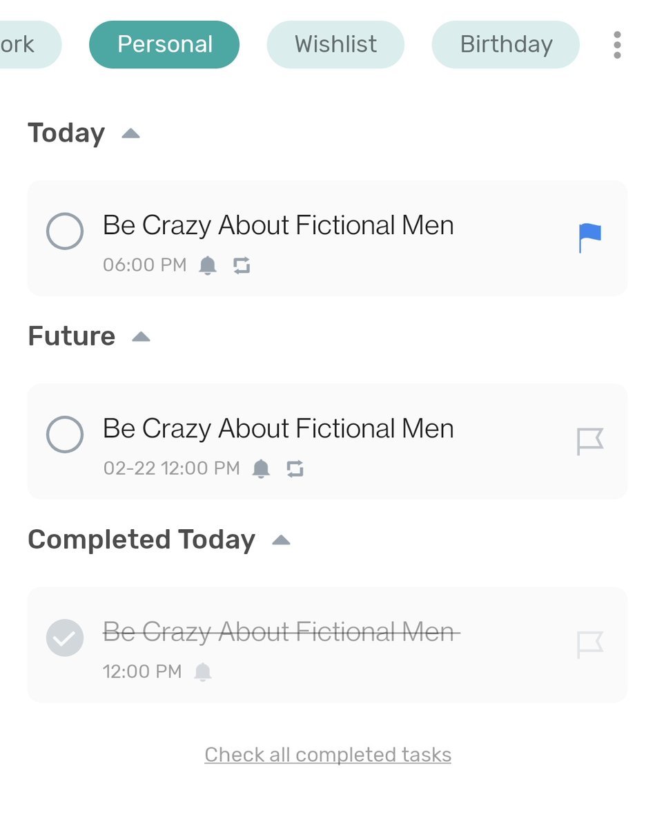The width and height of the screenshot is (655, 829).
Task: Switch to the Birthday category tab
Action: click(506, 45)
